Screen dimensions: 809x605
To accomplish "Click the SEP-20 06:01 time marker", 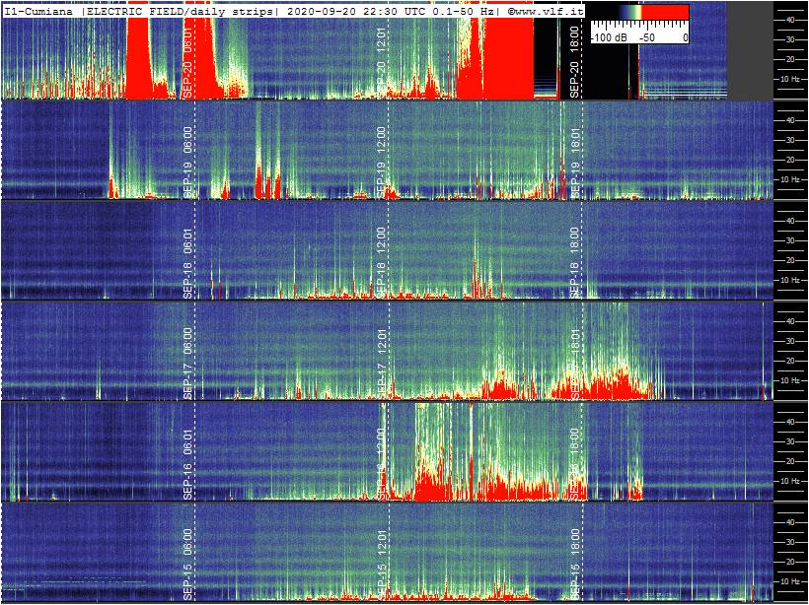I will [188, 62].
